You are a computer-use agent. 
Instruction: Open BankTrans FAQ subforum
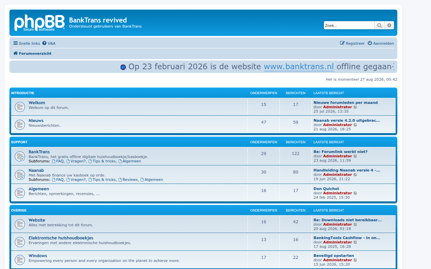coord(58,161)
